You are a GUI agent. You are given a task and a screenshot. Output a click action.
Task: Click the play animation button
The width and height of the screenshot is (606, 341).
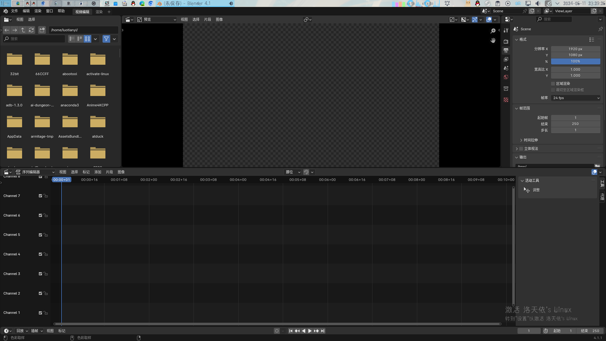(x=310, y=331)
